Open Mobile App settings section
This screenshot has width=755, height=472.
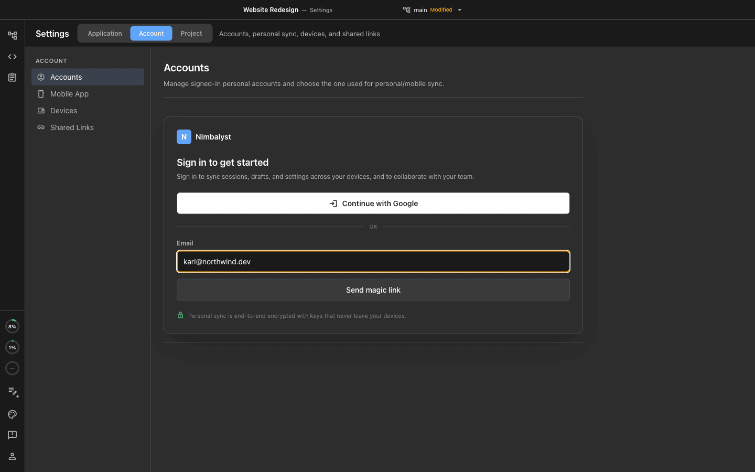click(x=88, y=94)
